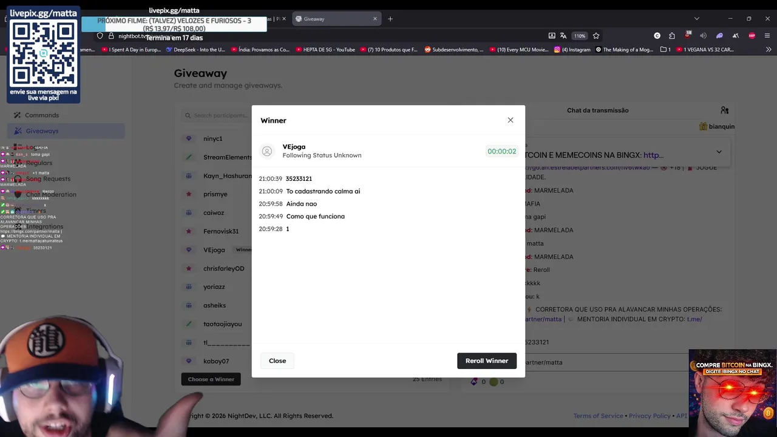Screen dimensions: 777x437
Task: Open the list all tabs dropdown arrow
Action: (x=697, y=19)
